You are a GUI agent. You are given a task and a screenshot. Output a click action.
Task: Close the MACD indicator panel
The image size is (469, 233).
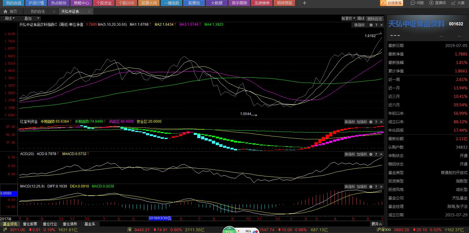click(x=381, y=187)
